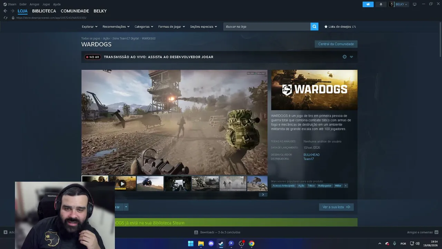The width and height of the screenshot is (442, 249).
Task: Click the megaphone announcements icon
Action: (368, 4)
